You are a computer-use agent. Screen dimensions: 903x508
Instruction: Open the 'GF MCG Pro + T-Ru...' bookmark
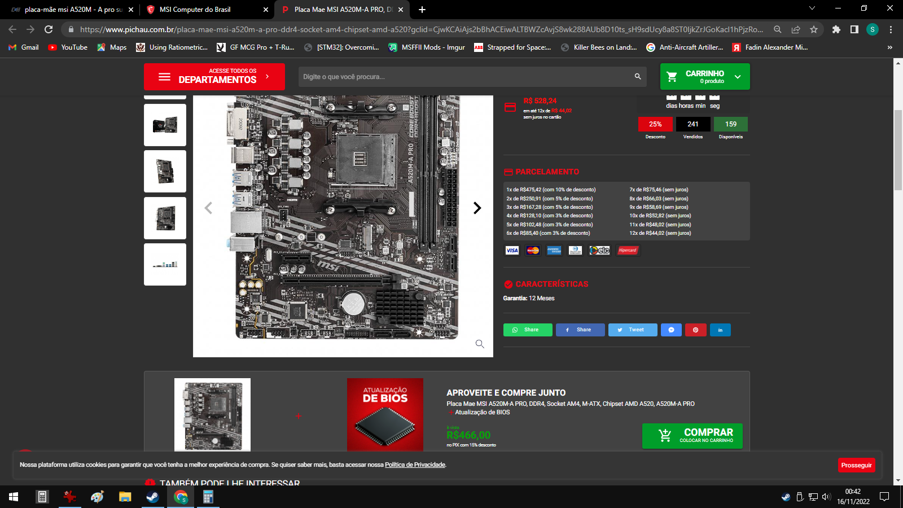(256, 47)
